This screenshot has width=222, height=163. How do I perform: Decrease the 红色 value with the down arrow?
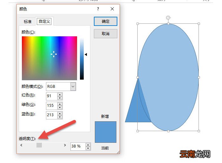[60, 98]
